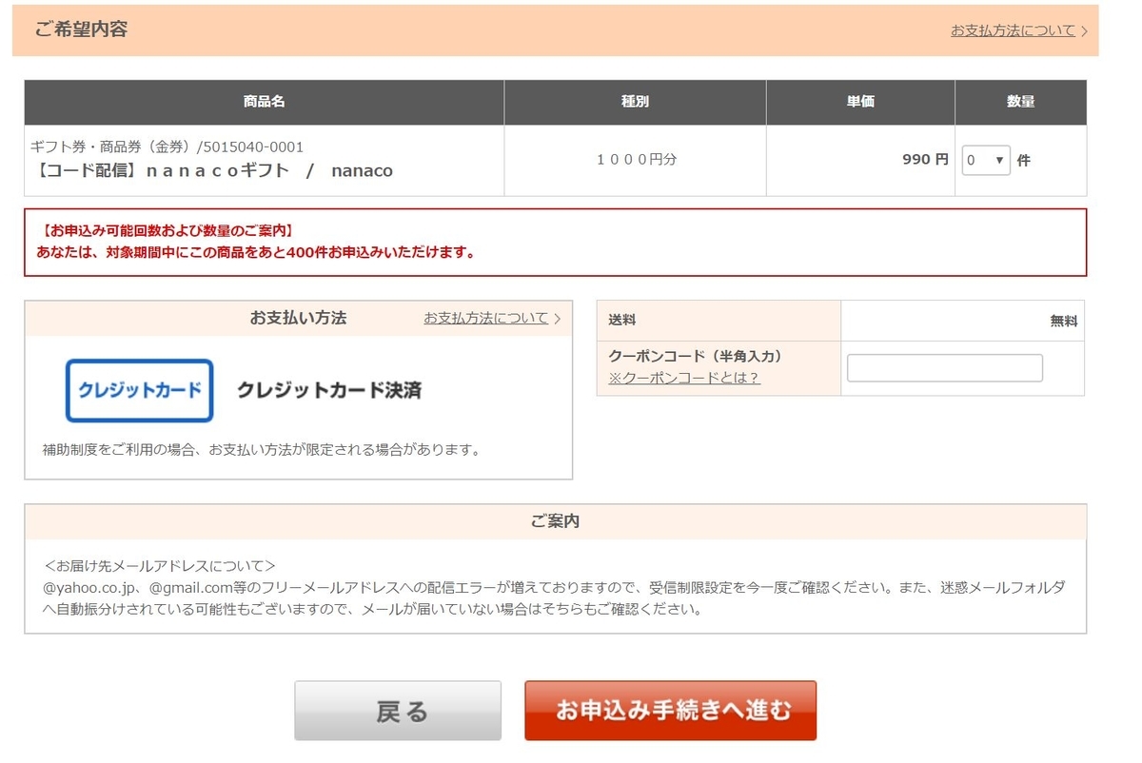1142x763 pixels.
Task: Select the クレジットカード payment badge
Action: click(x=140, y=390)
